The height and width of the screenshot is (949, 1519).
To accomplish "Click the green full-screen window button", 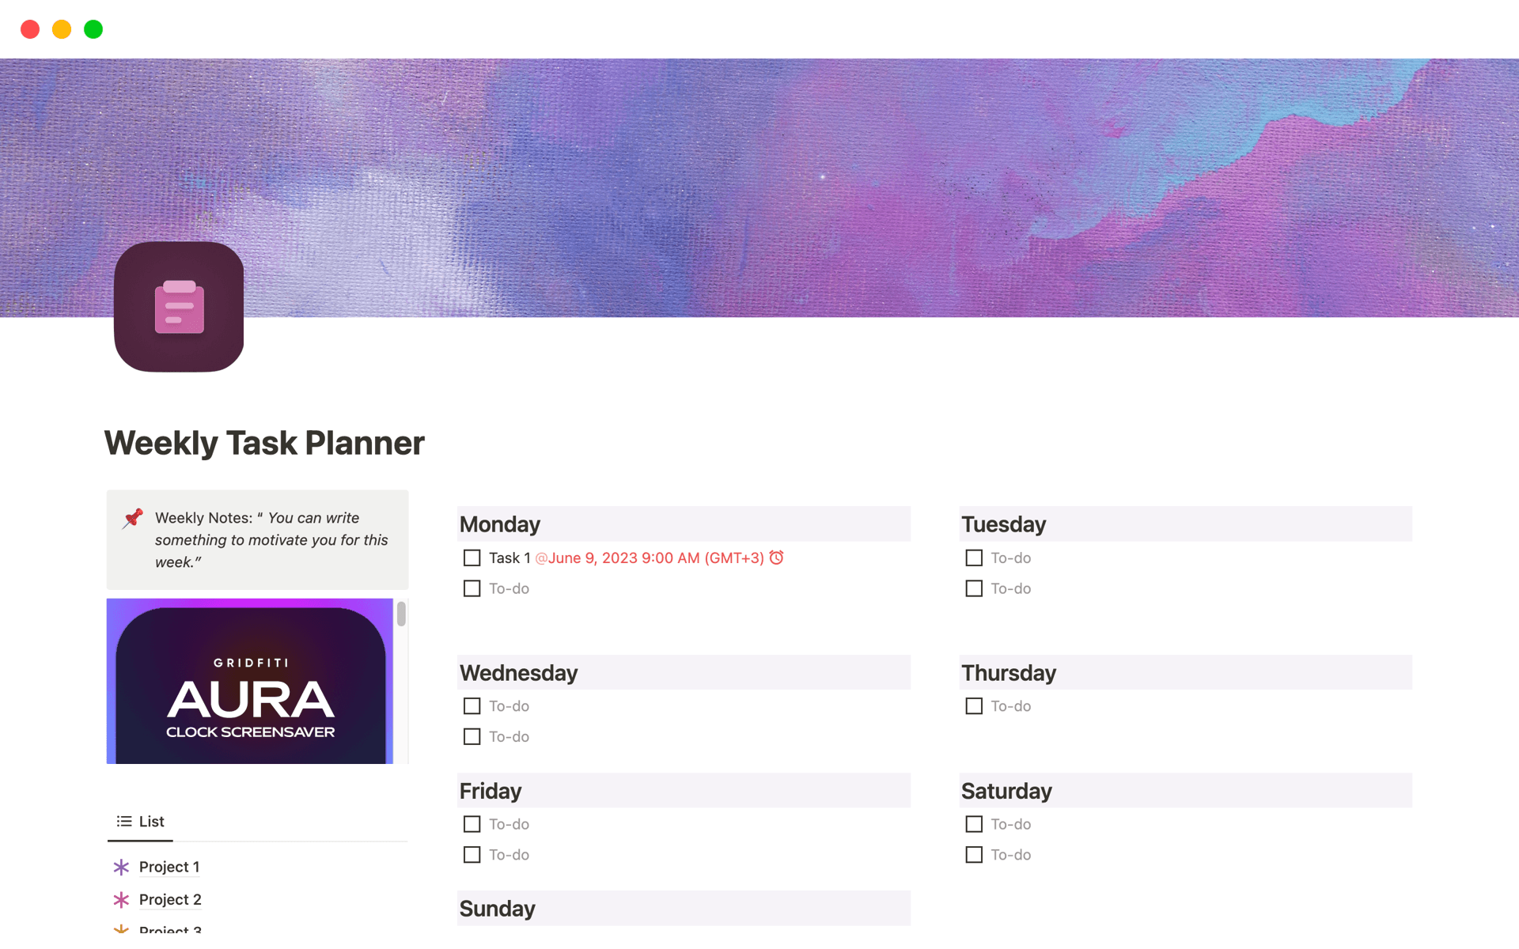I will click(x=93, y=29).
